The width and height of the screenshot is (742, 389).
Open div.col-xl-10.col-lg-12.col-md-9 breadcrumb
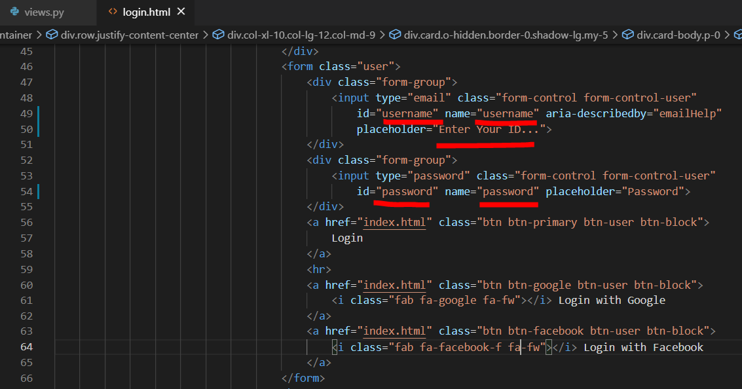(301, 35)
